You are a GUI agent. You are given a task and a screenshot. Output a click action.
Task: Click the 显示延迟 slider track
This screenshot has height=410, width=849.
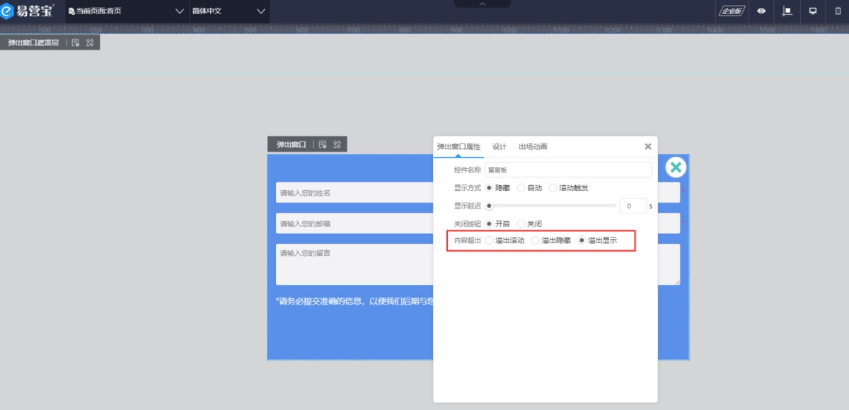tap(552, 206)
